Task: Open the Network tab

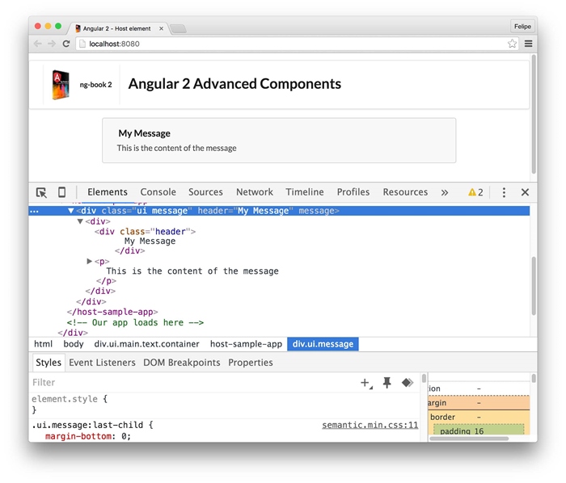Action: coord(254,192)
